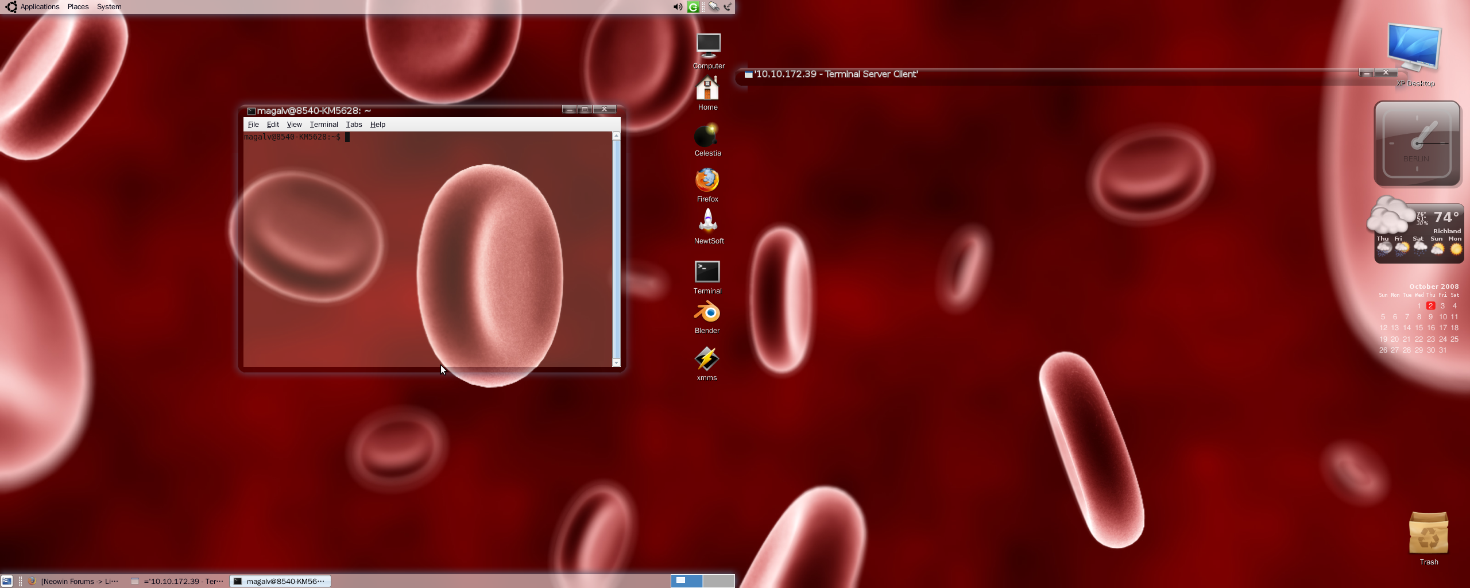Click the volume speaker icon

[x=678, y=7]
